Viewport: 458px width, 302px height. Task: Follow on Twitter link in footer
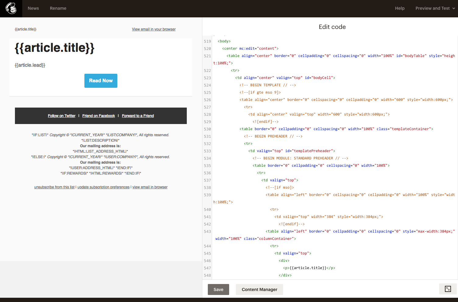(62, 116)
